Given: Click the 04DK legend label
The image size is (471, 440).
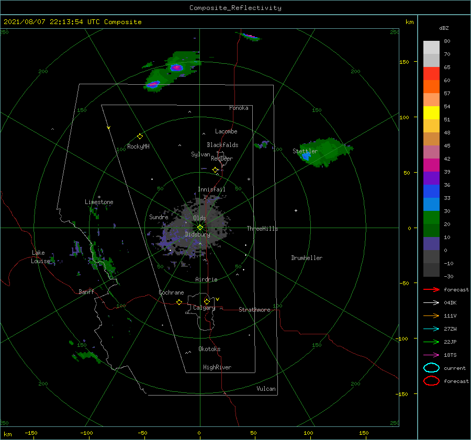Looking at the screenshot, I should [x=450, y=303].
